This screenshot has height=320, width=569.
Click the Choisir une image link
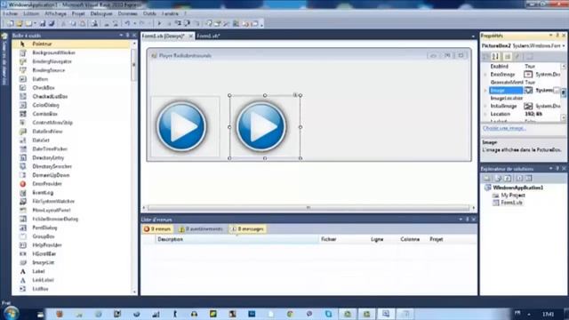point(504,128)
